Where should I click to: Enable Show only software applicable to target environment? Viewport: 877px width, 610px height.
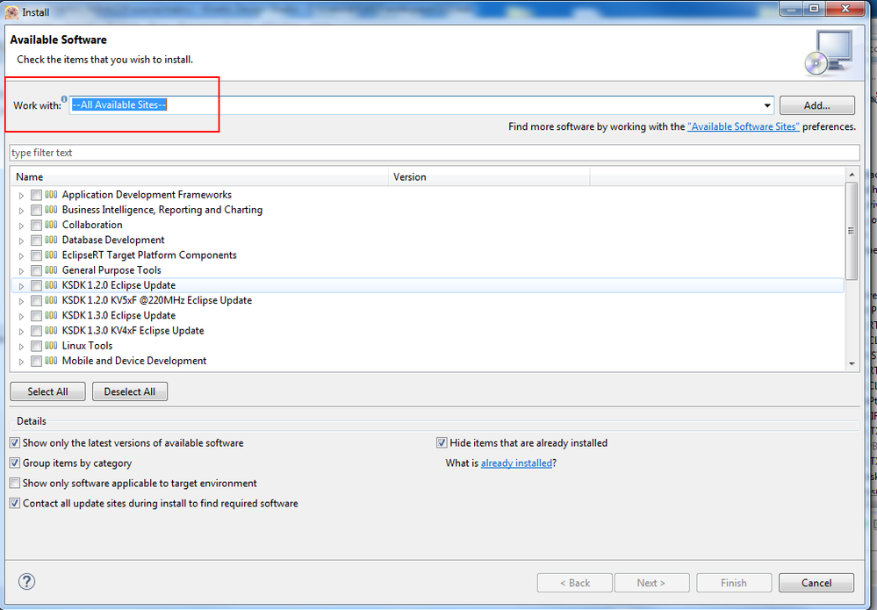click(15, 483)
